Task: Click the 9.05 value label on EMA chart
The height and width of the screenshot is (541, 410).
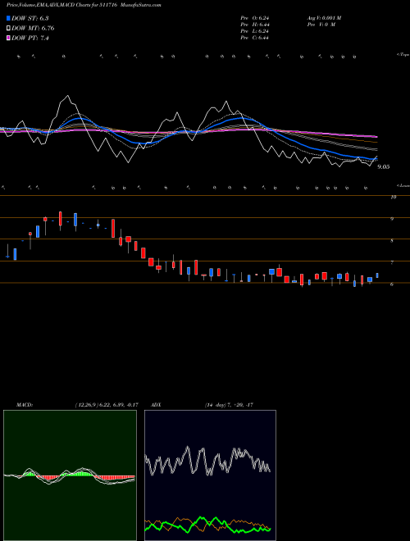Action: pyautogui.click(x=384, y=166)
